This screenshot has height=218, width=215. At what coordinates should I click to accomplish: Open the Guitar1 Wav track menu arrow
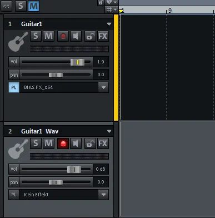click(109, 131)
